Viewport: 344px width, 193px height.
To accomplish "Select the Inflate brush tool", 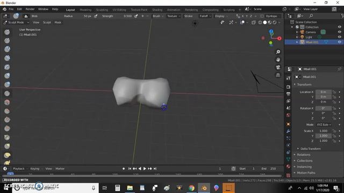I will (x=7, y=76).
